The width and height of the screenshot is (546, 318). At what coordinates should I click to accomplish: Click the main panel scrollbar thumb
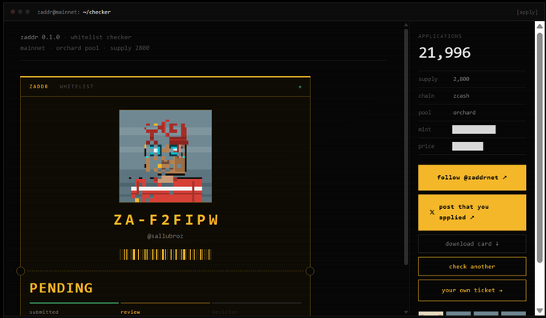406,146
